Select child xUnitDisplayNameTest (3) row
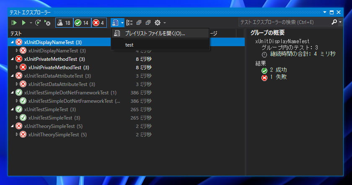Viewport: 352px width, 185px height. pyautogui.click(x=127, y=51)
